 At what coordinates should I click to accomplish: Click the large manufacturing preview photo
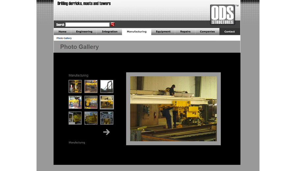173,109
